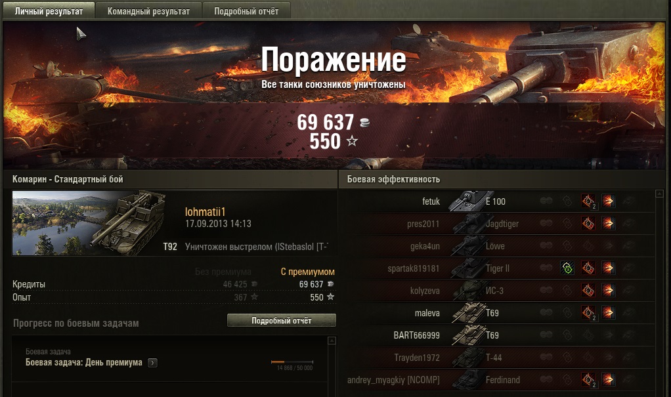Click the spotted icon in geka4un's Löwe row
The image size is (671, 397).
546,245
